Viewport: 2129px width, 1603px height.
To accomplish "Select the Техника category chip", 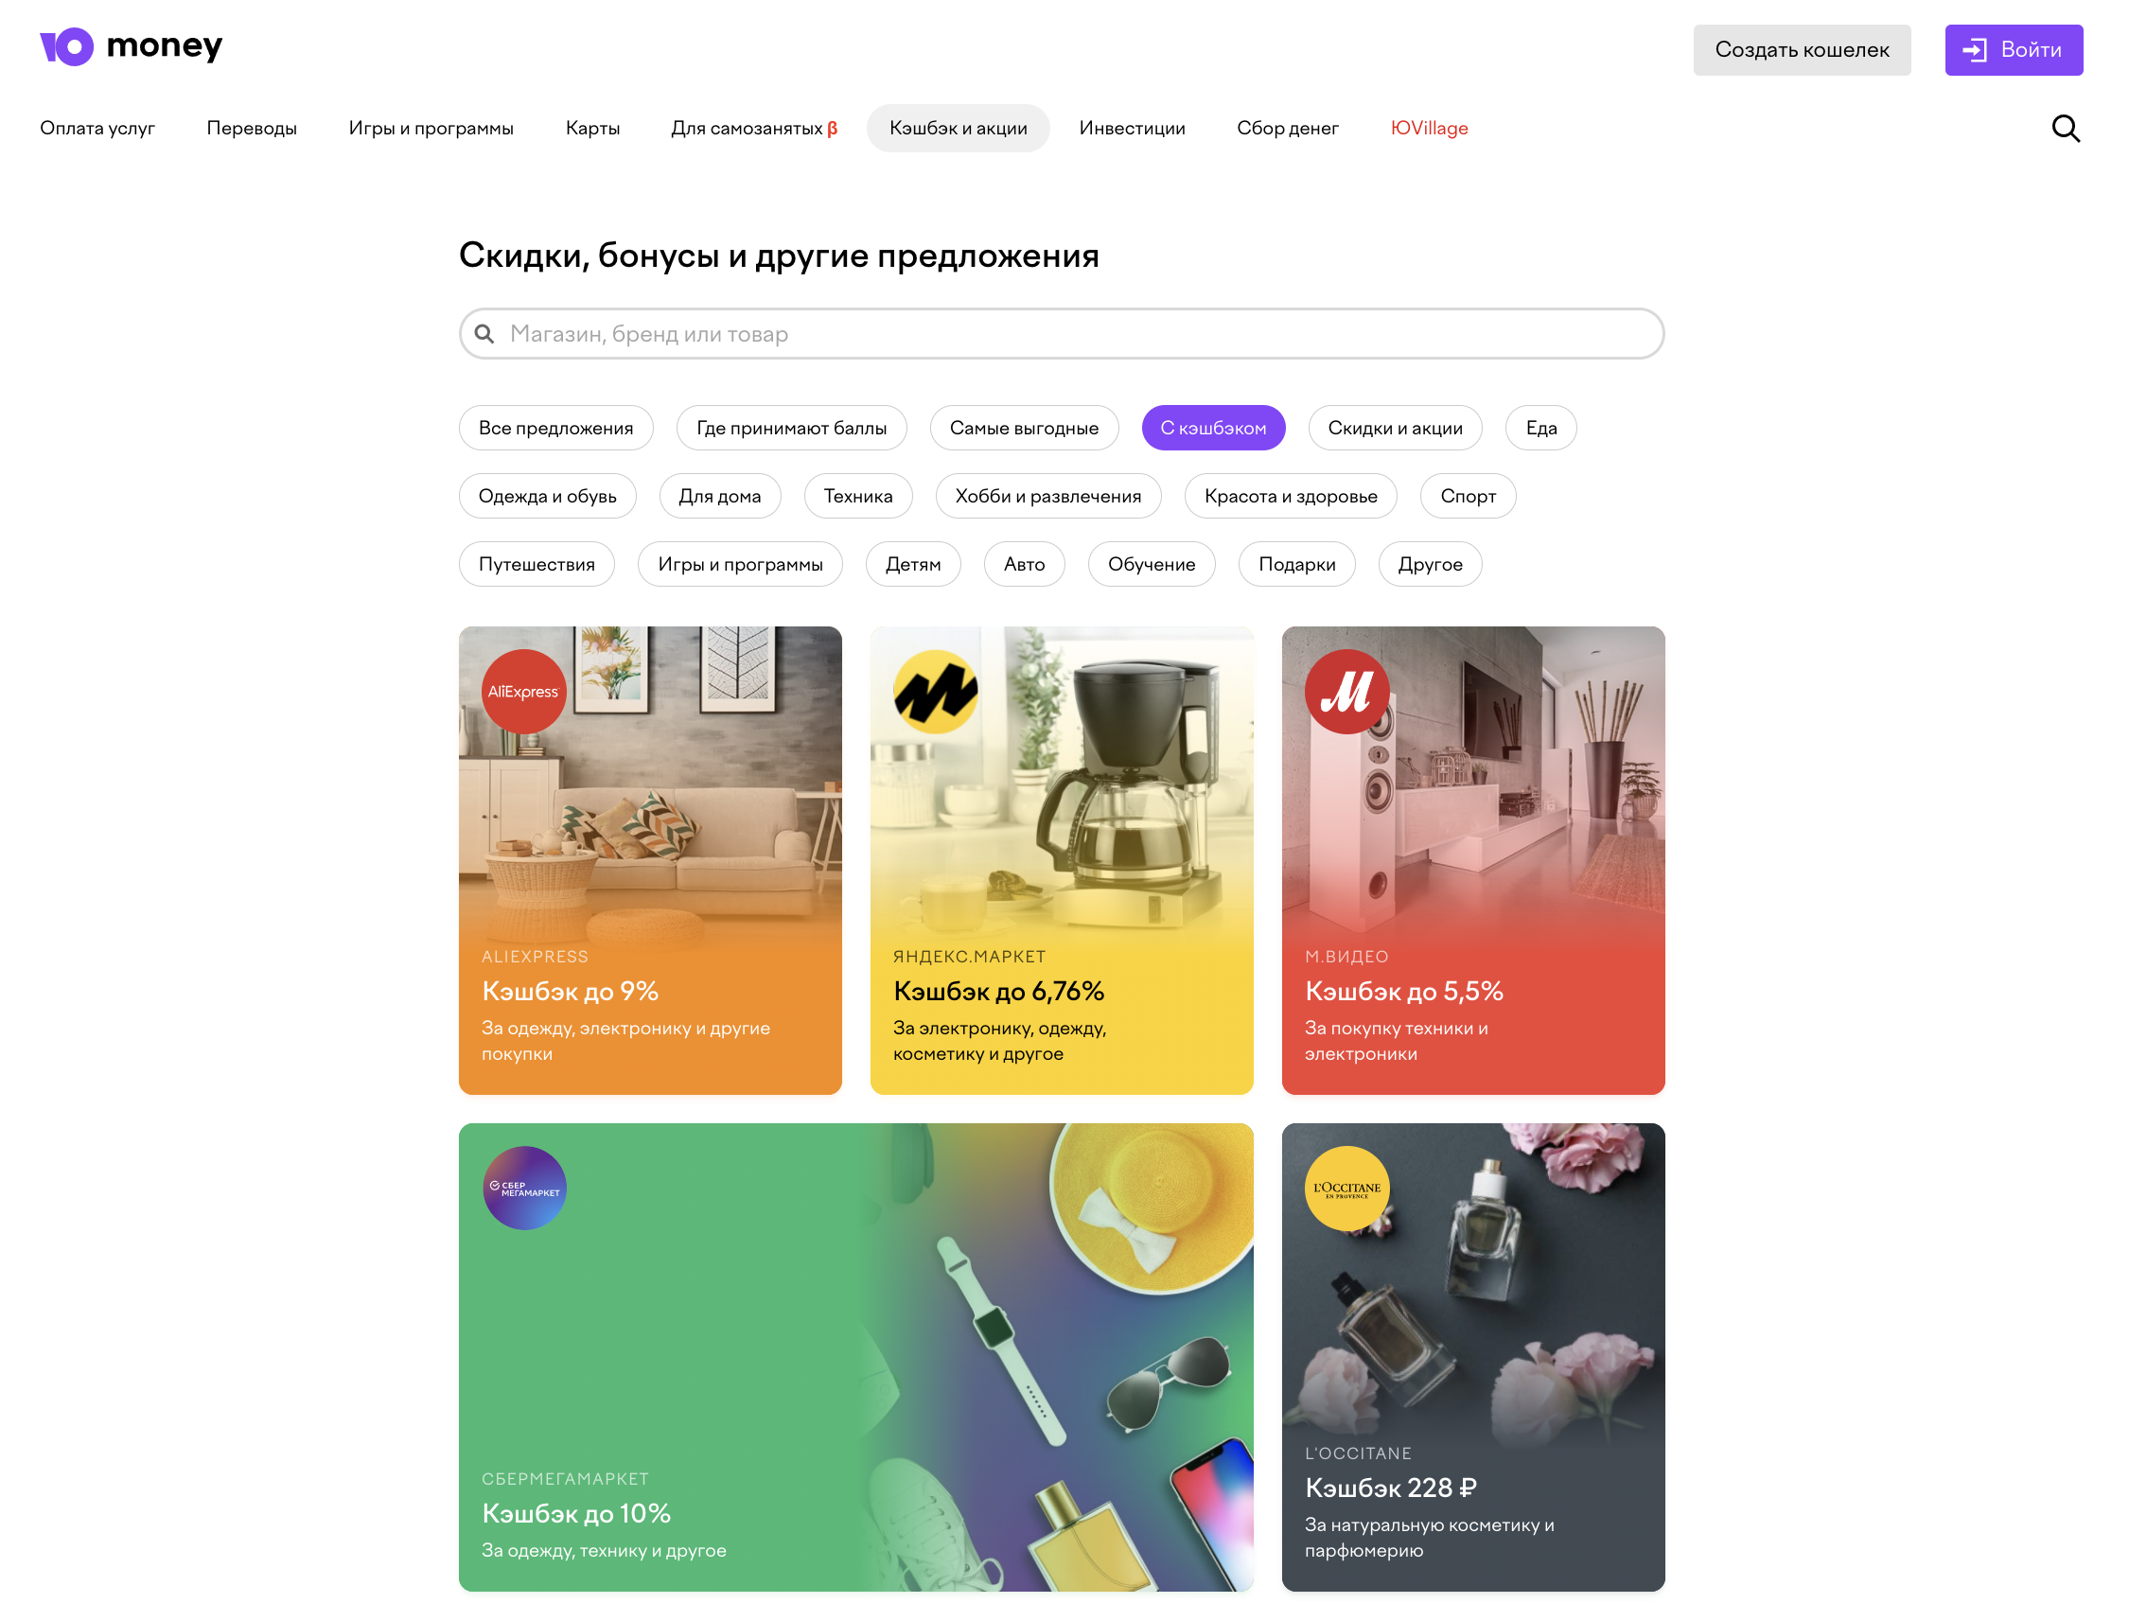I will point(858,496).
